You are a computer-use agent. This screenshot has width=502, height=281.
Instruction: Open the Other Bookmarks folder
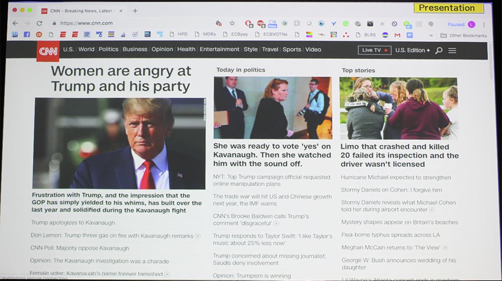coord(463,36)
